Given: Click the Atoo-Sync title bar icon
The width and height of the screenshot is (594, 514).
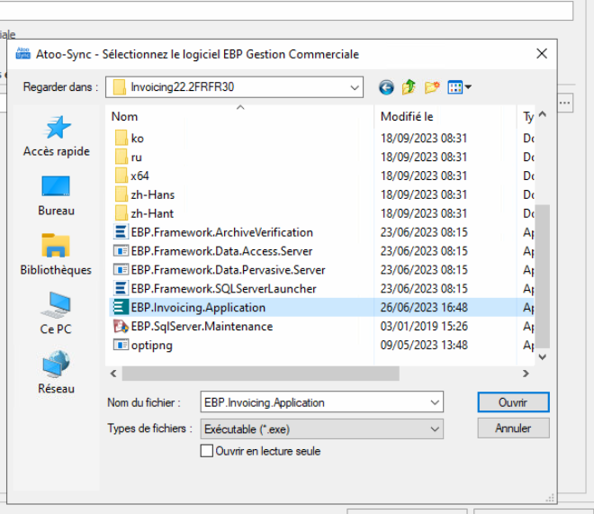Looking at the screenshot, I should 22,54.
